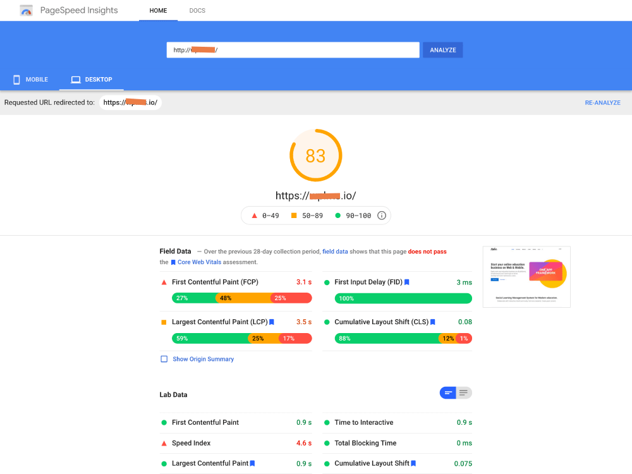This screenshot has height=474, width=632.
Task: Open the DOCS tab
Action: click(197, 11)
